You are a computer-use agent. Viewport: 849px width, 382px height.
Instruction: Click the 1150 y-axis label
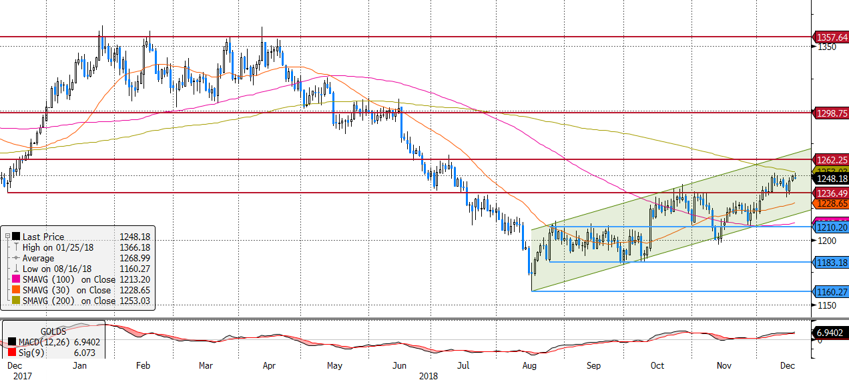(826, 305)
